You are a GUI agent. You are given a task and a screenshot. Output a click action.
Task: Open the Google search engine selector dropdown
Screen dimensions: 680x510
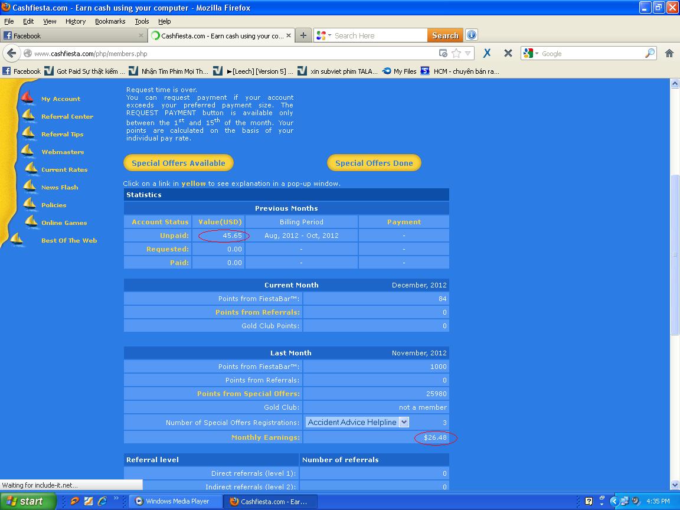[x=531, y=53]
